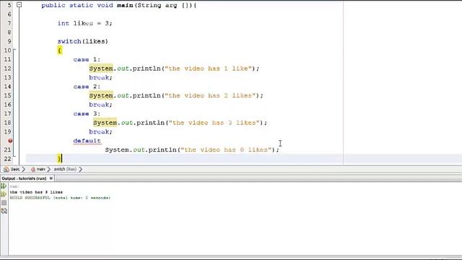This screenshot has height=260, width=462.
Task: Close the Output - tutorials (run) tab
Action: tap(51, 178)
